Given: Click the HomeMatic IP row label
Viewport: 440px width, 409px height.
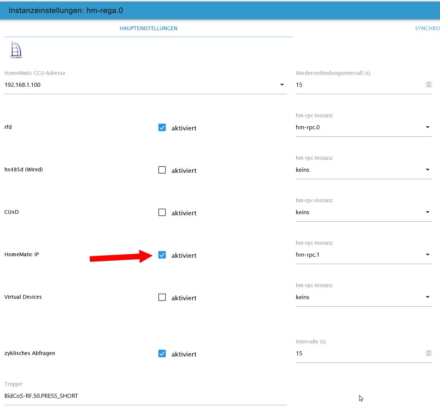Looking at the screenshot, I should coord(22,254).
